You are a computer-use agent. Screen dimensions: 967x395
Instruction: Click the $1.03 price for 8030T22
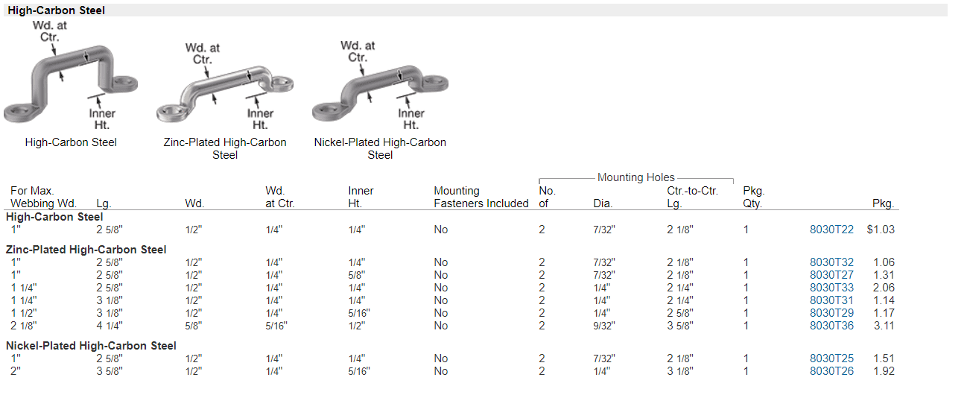(881, 230)
